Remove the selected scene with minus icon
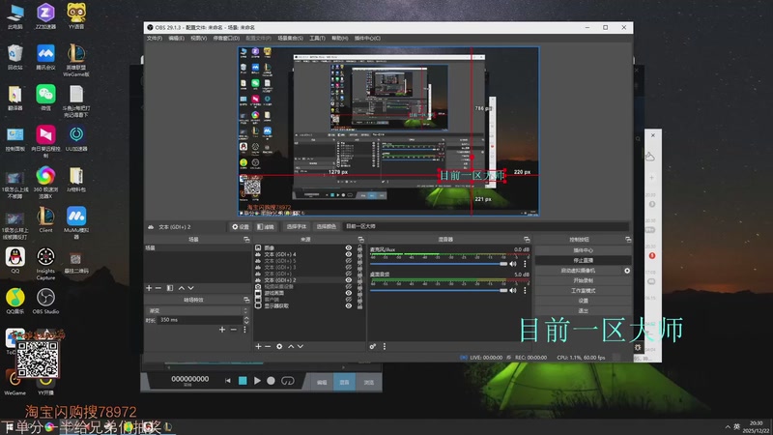 pyautogui.click(x=158, y=288)
